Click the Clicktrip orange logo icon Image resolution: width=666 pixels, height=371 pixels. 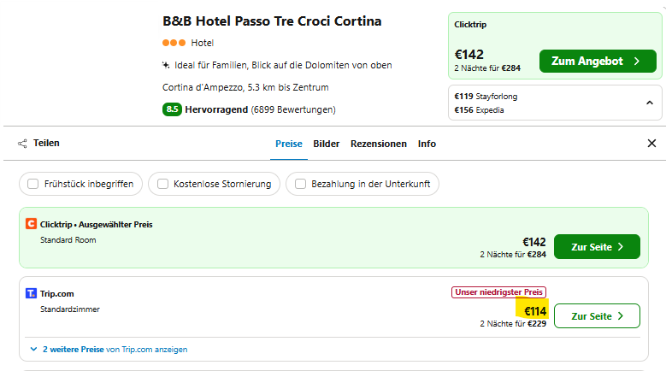tap(32, 224)
